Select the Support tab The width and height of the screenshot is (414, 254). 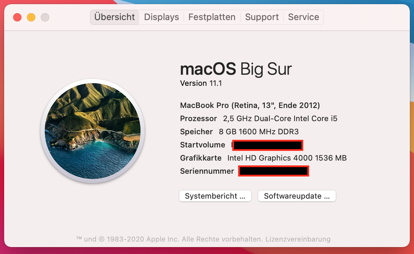click(x=262, y=17)
